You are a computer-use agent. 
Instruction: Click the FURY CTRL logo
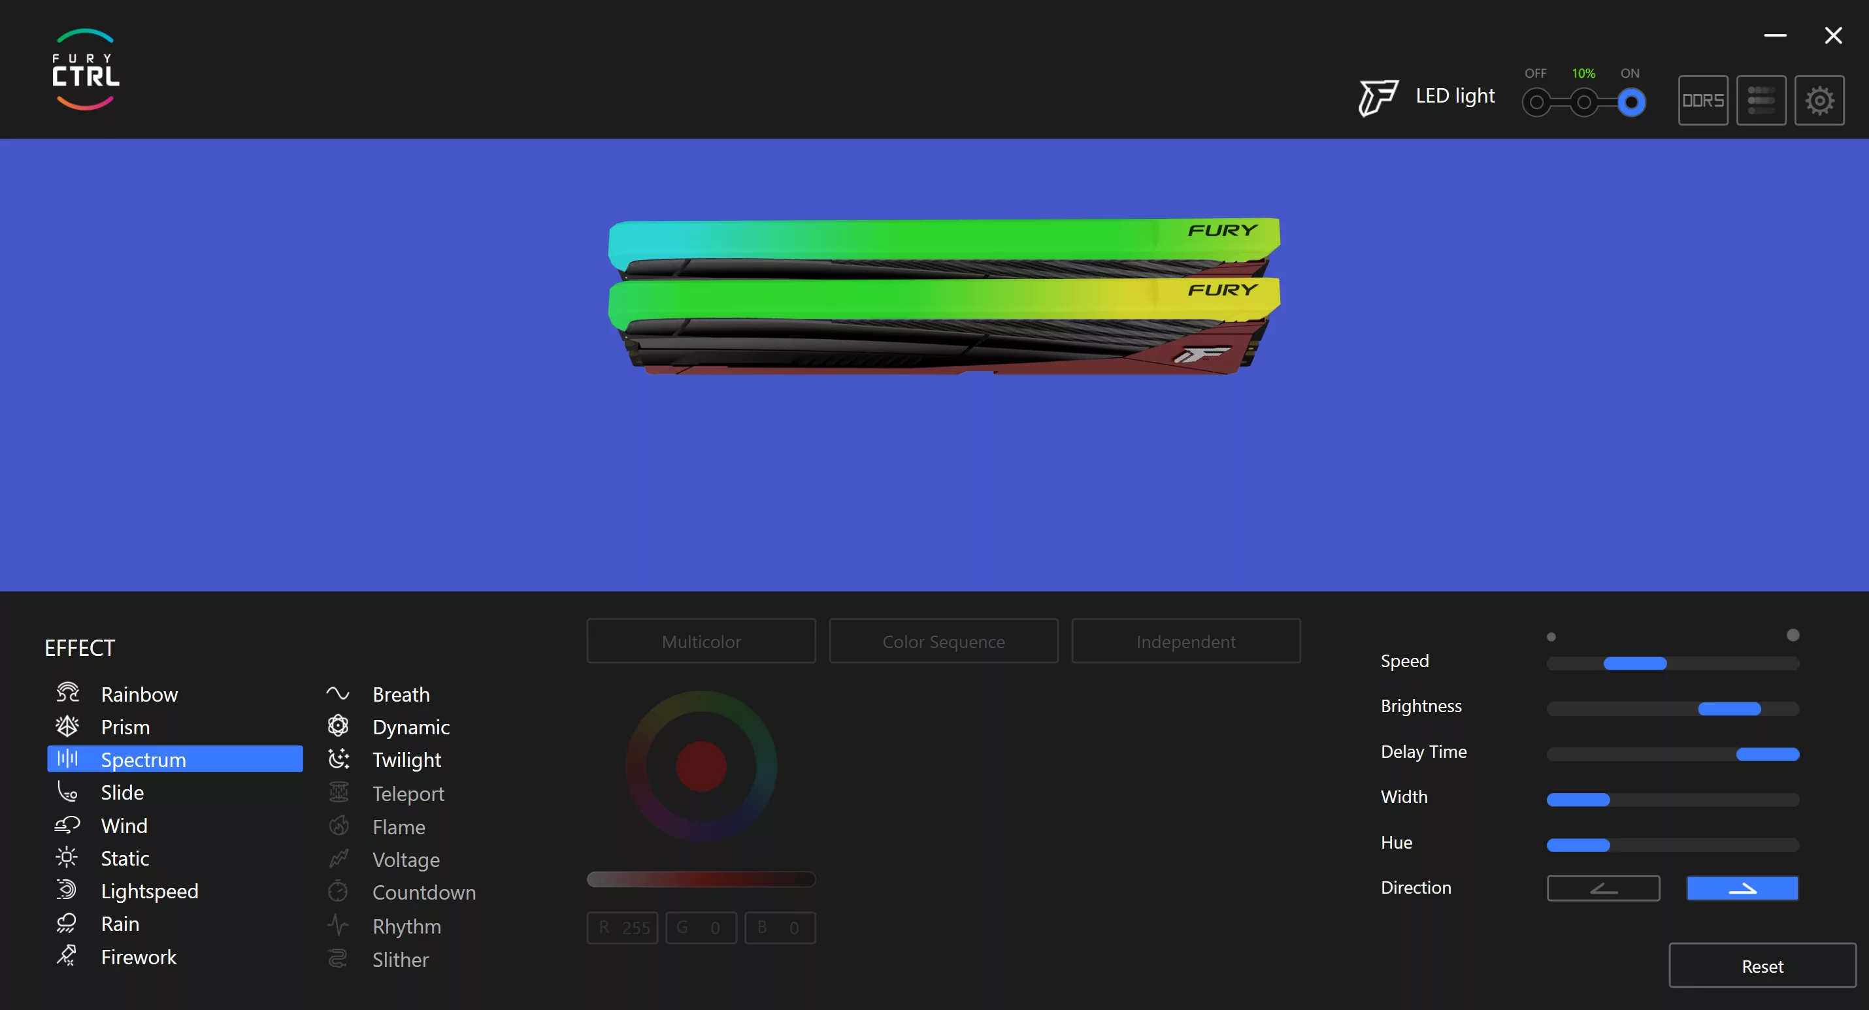coord(86,70)
